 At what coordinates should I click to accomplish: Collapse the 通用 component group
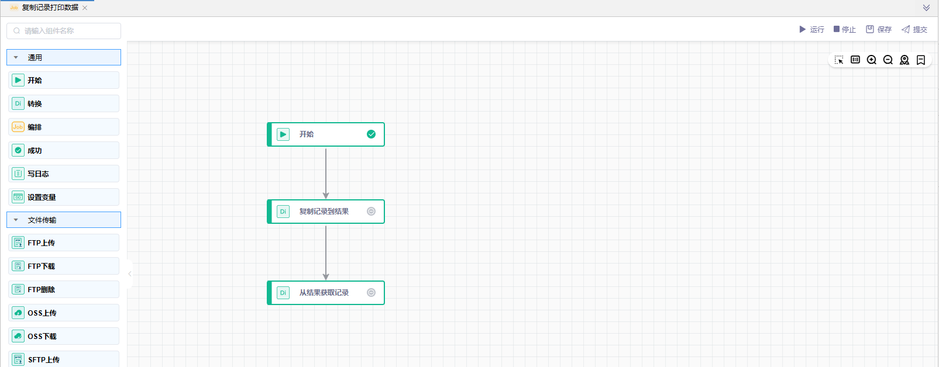click(16, 57)
